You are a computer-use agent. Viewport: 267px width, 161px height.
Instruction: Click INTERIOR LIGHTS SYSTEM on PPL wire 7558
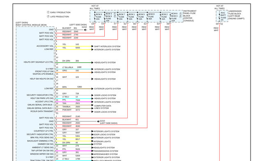[x=107, y=102]
